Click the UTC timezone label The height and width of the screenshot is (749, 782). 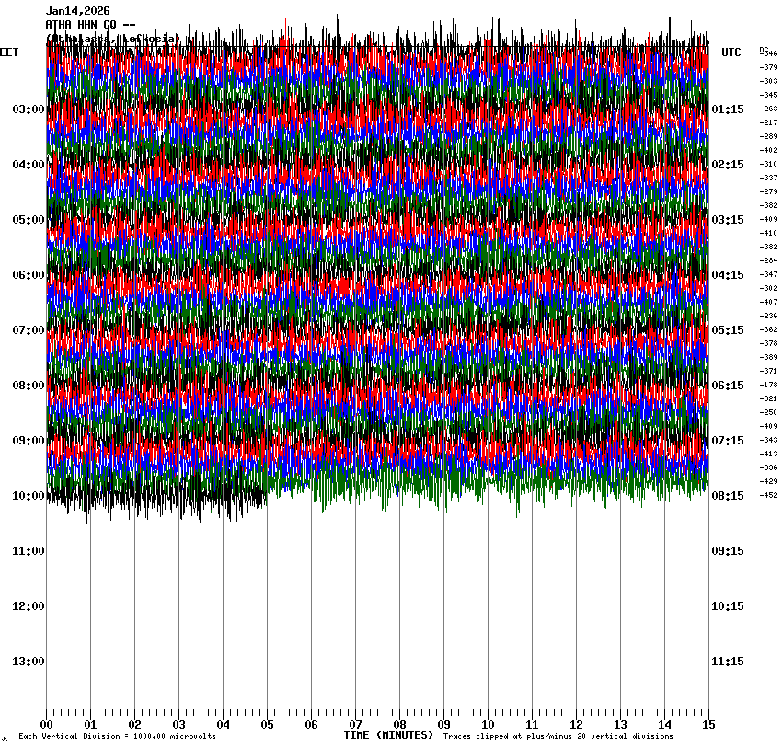tap(731, 52)
